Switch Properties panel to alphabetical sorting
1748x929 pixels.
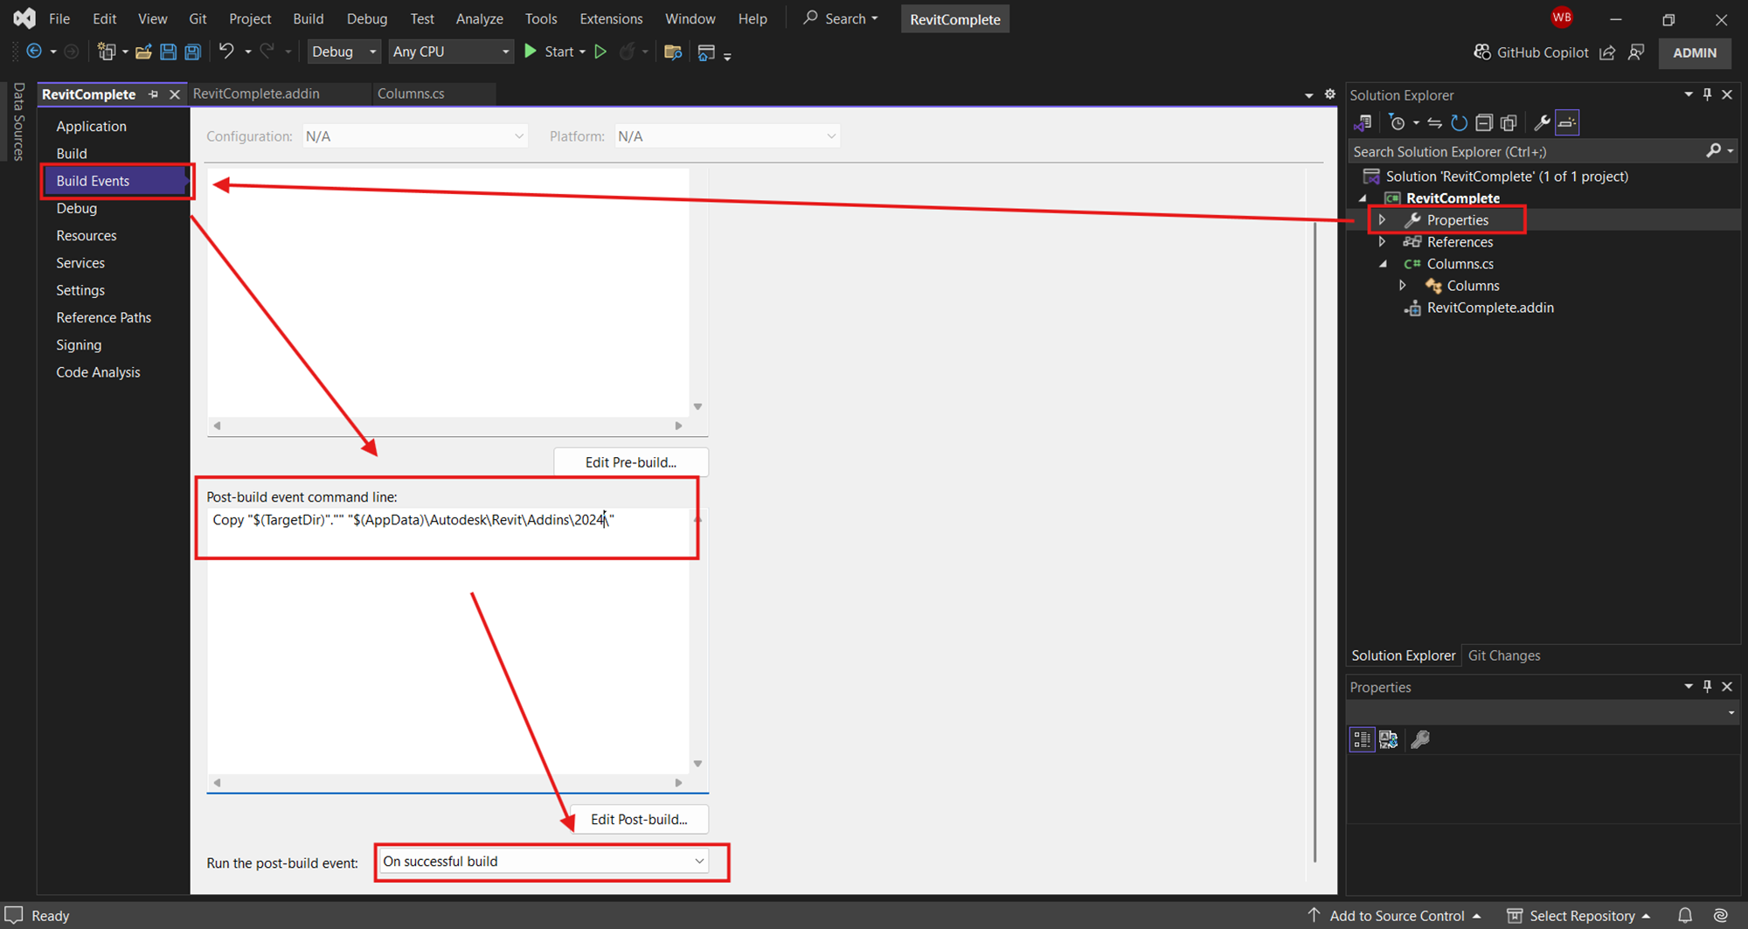1389,738
